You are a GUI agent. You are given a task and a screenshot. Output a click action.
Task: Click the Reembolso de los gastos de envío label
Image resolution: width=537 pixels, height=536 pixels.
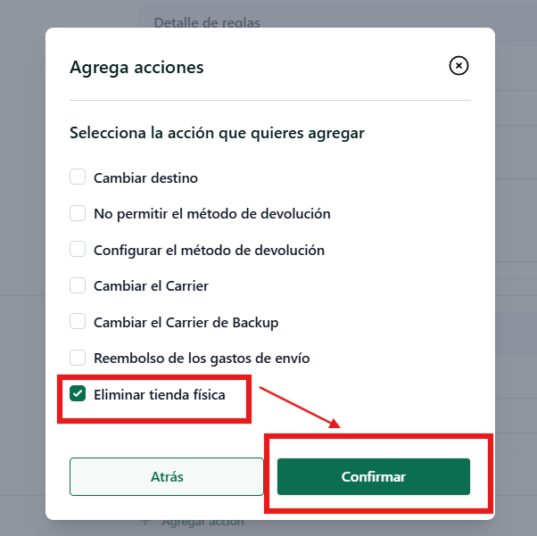point(202,359)
